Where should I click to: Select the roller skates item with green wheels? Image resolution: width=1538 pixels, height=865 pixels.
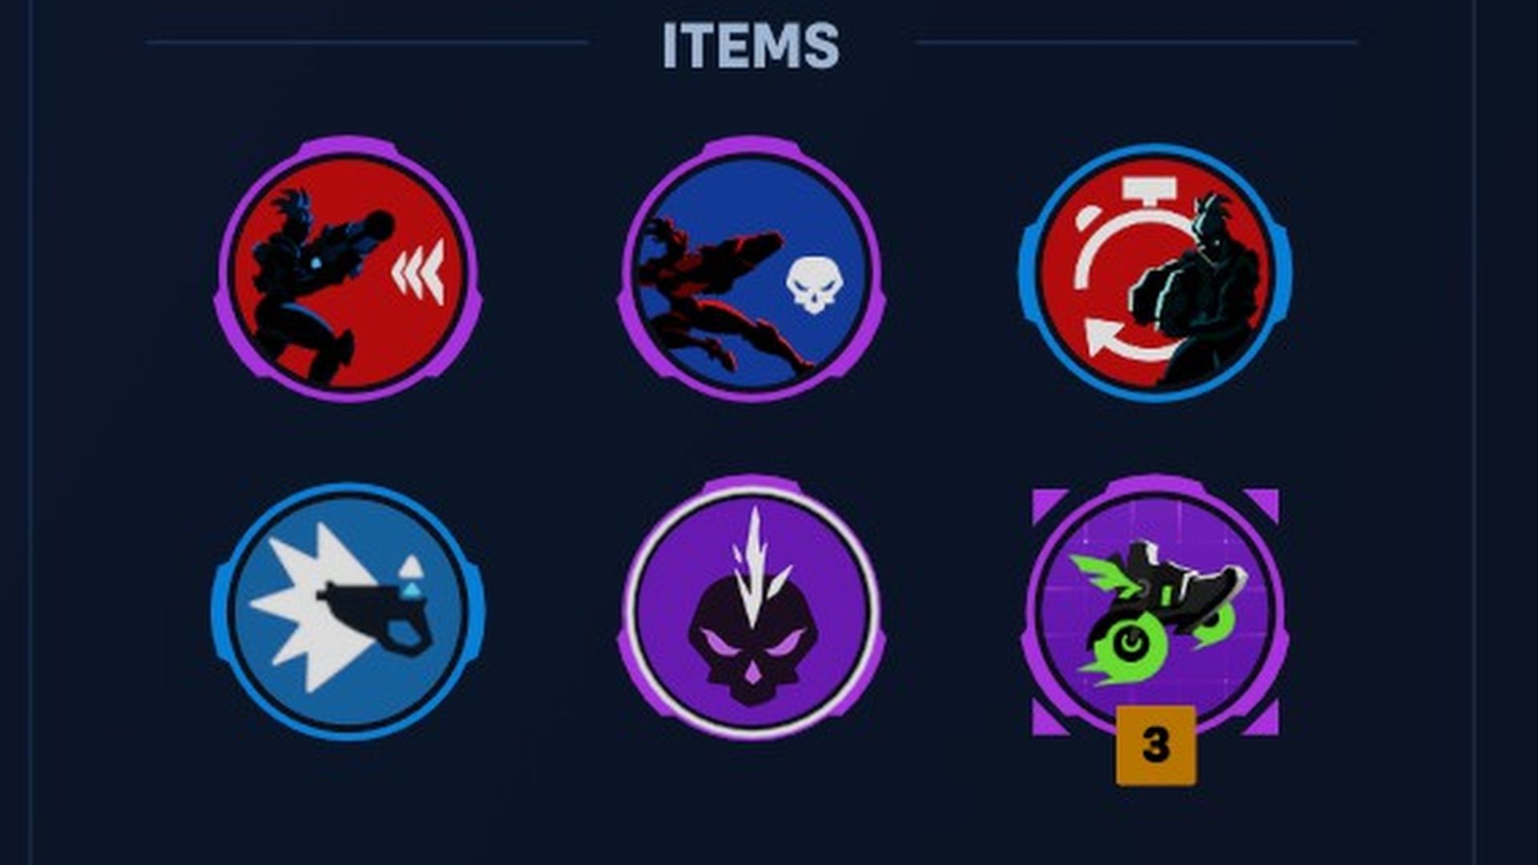pos(1155,610)
